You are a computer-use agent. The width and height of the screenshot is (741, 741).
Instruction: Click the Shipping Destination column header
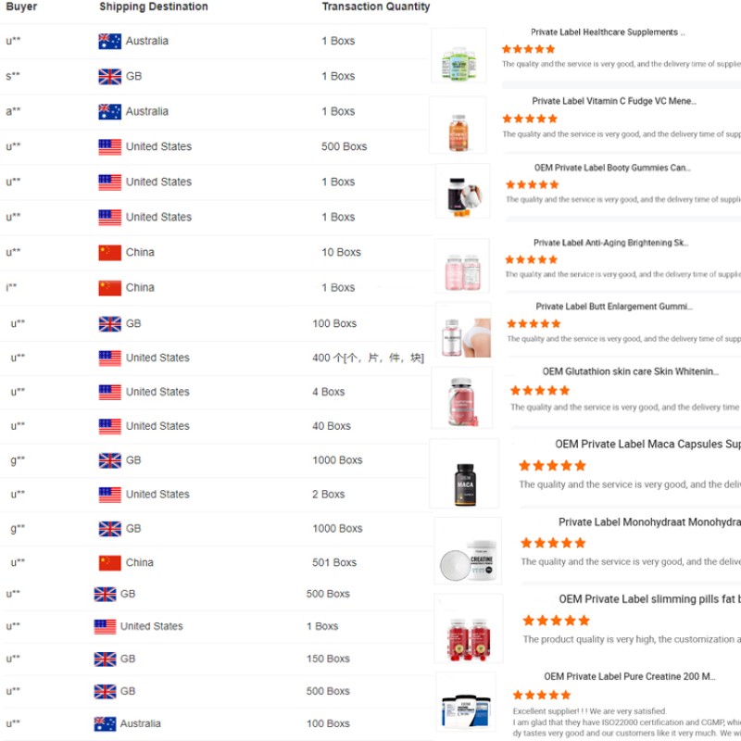coord(152,6)
